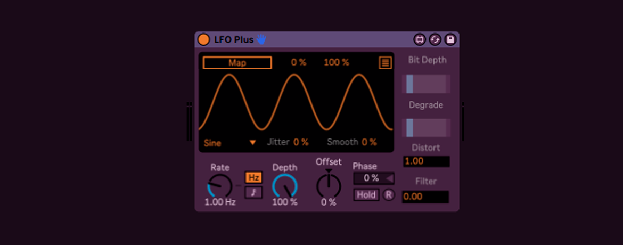Click the save preset disk icon
This screenshot has width=623, height=245.
[450, 39]
